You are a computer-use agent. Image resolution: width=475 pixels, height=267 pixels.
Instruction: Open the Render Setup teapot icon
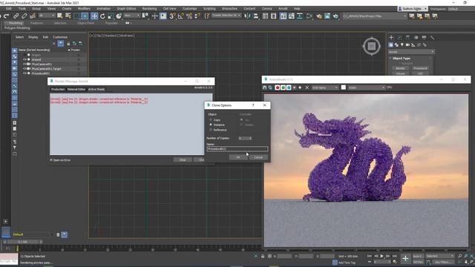tap(319, 16)
